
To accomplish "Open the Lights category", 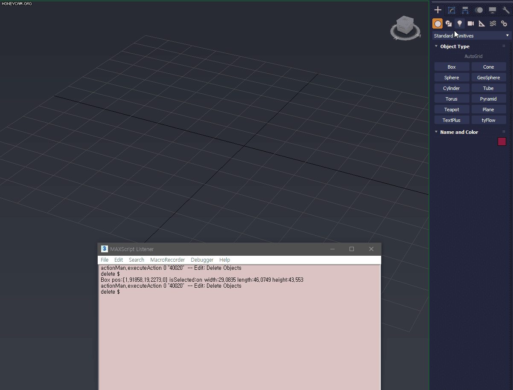I will point(459,23).
